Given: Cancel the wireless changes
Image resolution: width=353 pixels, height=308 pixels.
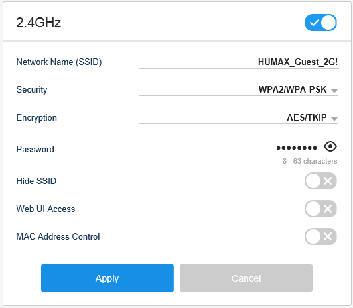Looking at the screenshot, I should click(x=246, y=278).
